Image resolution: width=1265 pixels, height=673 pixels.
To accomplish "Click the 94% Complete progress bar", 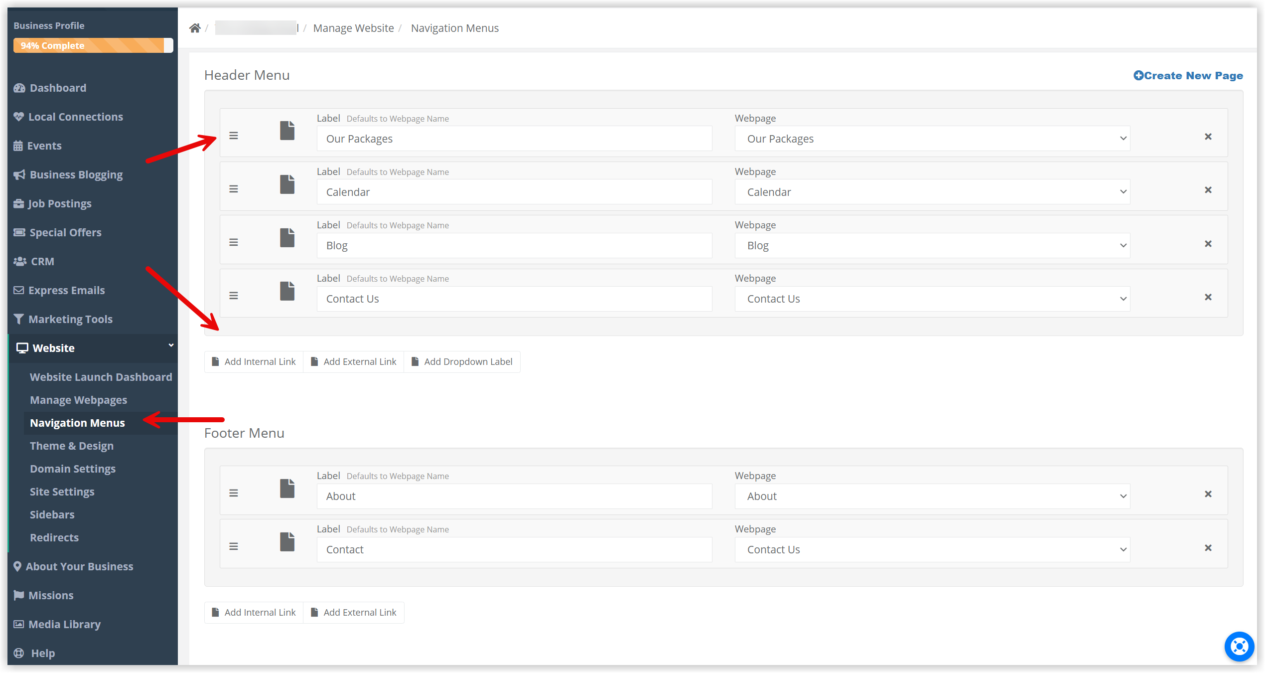I will [x=93, y=45].
